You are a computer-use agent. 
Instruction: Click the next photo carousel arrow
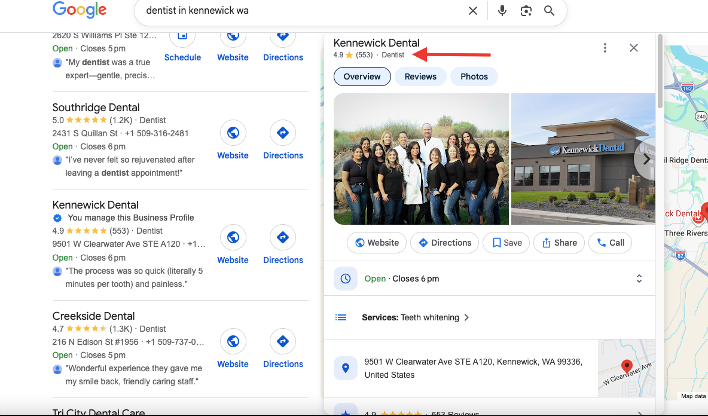pyautogui.click(x=646, y=158)
